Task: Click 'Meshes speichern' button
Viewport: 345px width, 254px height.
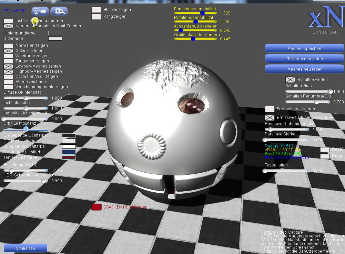Action: 305,49
